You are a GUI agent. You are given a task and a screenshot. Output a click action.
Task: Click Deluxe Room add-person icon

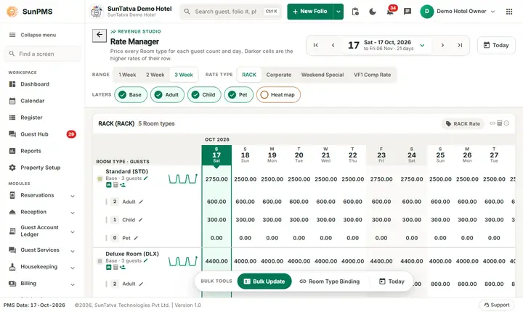point(123,267)
